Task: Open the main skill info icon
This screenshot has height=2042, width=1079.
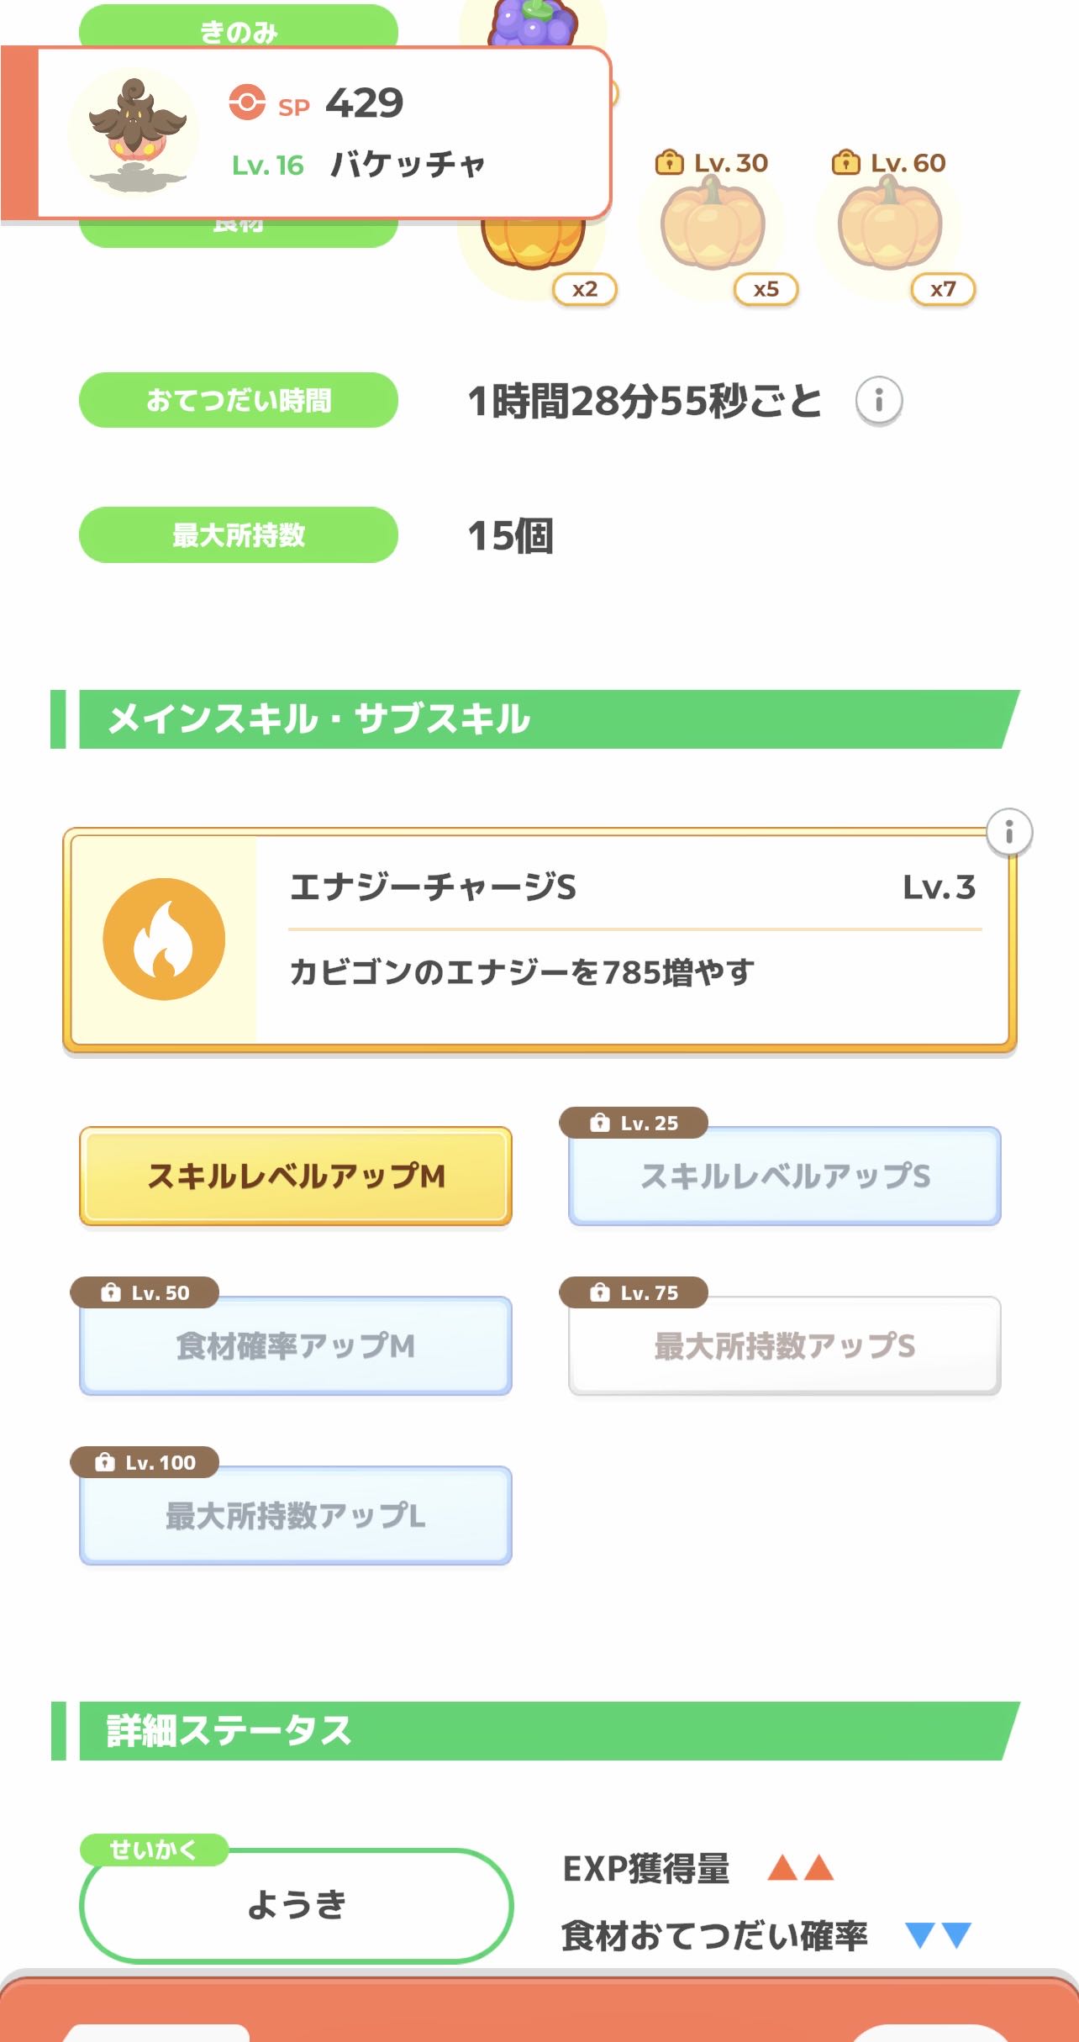Action: (x=1008, y=832)
